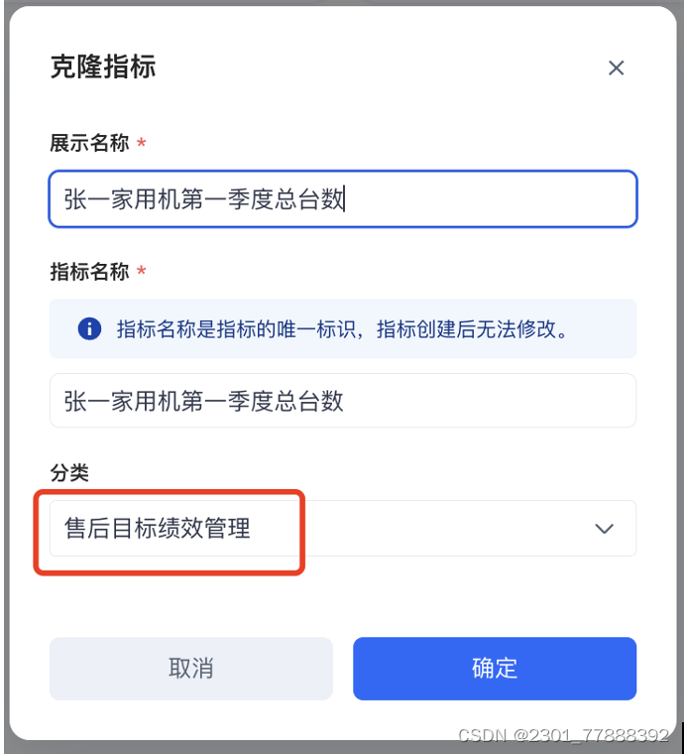Click the red asterisk beside 展示名称

142,144
